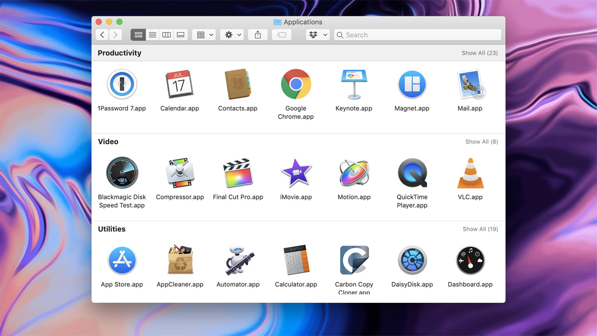Click the Calculator.app name label
Viewport: 597px width, 336px height.
[296, 284]
